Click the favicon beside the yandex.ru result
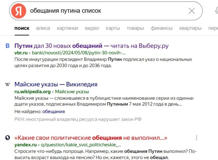This screenshot has height=160, width=218. click(x=8, y=138)
